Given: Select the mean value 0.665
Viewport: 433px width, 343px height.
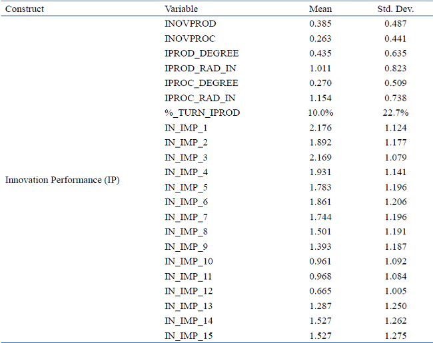Looking at the screenshot, I should (x=320, y=291).
